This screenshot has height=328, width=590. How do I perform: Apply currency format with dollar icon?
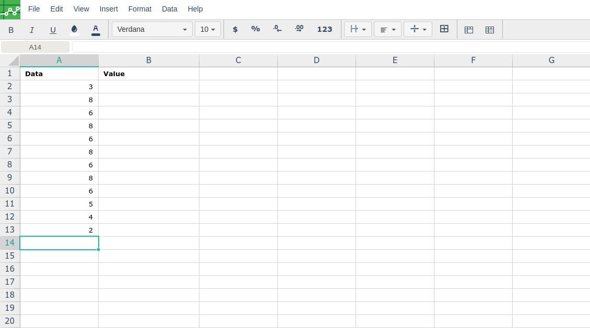pyautogui.click(x=235, y=29)
